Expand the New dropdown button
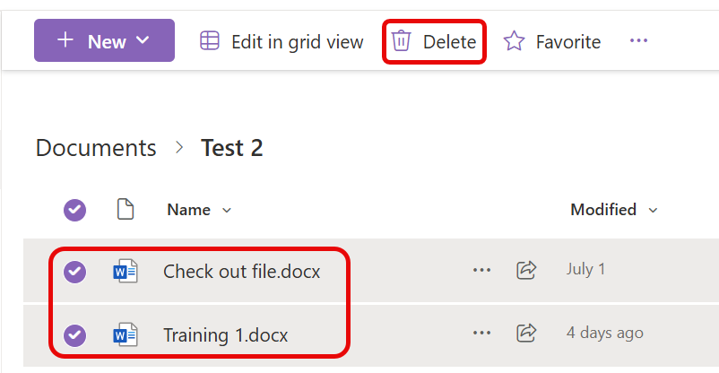The height and width of the screenshot is (373, 719). (104, 41)
